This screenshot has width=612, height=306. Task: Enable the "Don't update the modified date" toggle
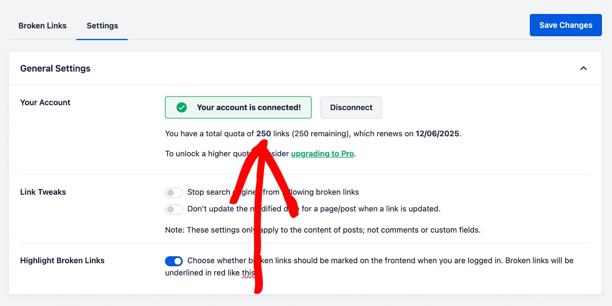click(x=174, y=209)
